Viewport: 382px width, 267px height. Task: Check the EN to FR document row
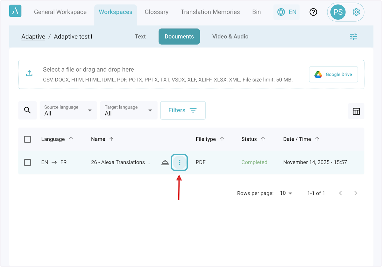click(x=28, y=162)
